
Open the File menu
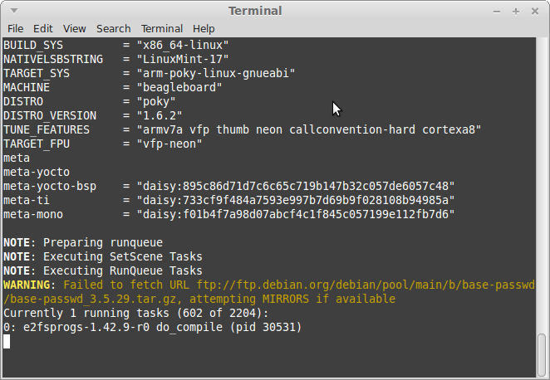tap(16, 29)
